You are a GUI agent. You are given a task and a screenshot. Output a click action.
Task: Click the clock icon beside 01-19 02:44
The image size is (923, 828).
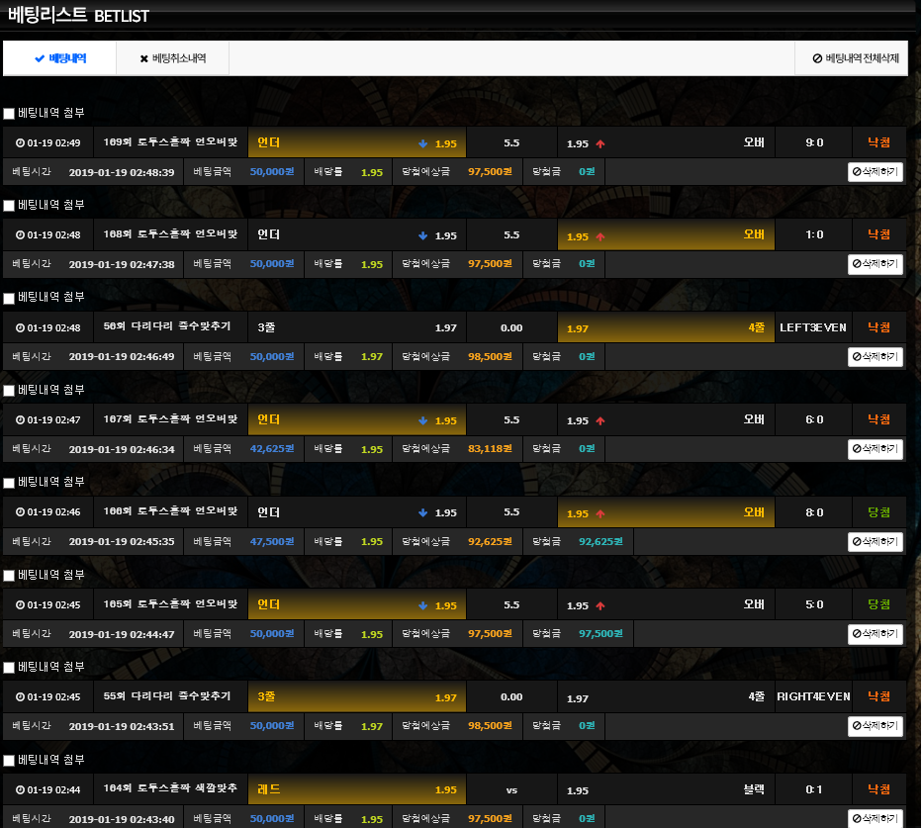click(20, 790)
